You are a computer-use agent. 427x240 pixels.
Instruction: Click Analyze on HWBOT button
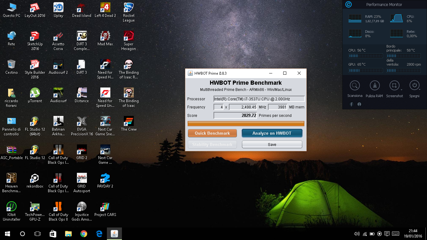tap(272, 133)
